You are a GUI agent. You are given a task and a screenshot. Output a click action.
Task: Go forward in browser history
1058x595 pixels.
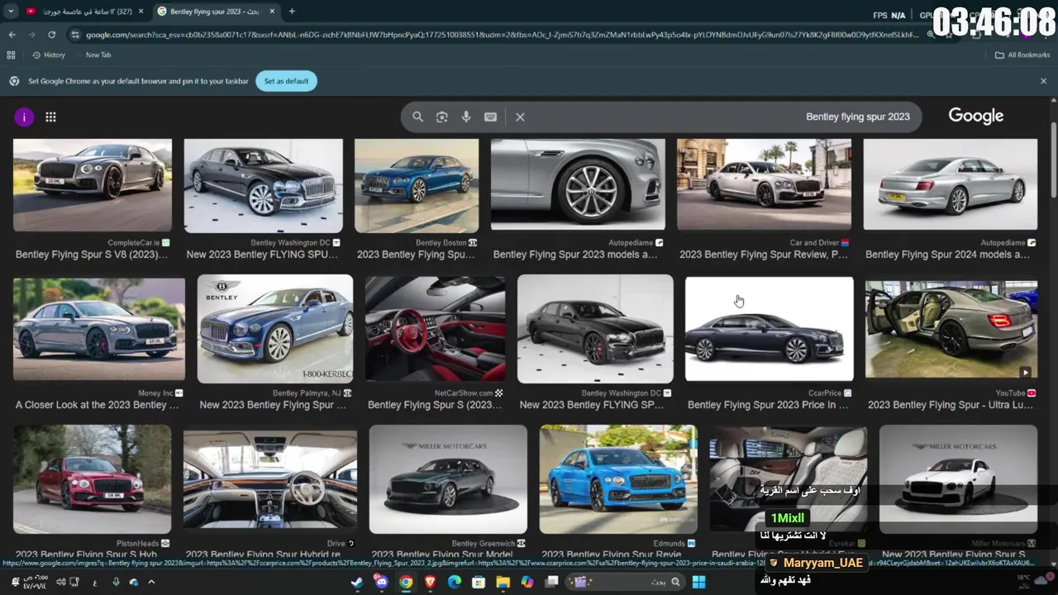point(31,35)
